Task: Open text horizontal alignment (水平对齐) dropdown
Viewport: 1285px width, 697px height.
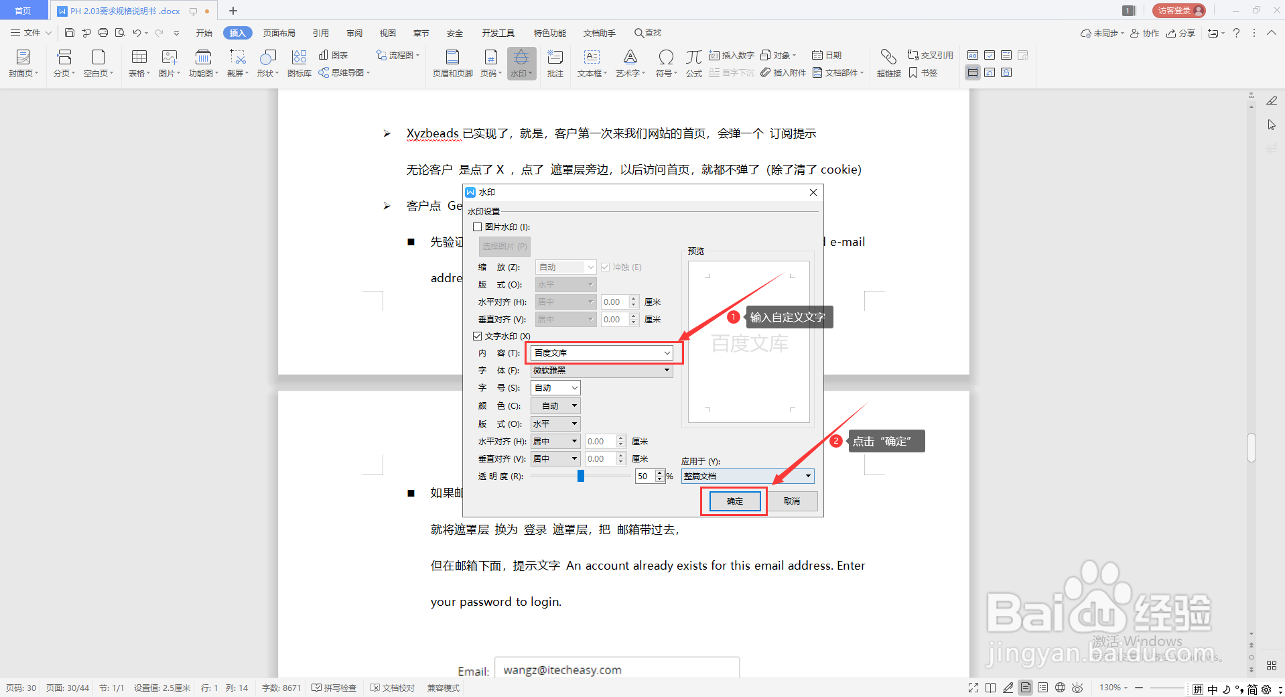Action: [x=555, y=442]
